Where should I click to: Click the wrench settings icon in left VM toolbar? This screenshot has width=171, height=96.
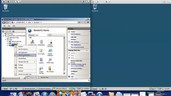click(x=17, y=2)
